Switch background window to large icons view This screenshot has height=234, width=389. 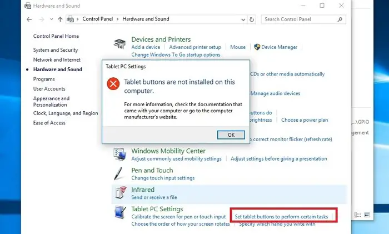(x=367, y=215)
